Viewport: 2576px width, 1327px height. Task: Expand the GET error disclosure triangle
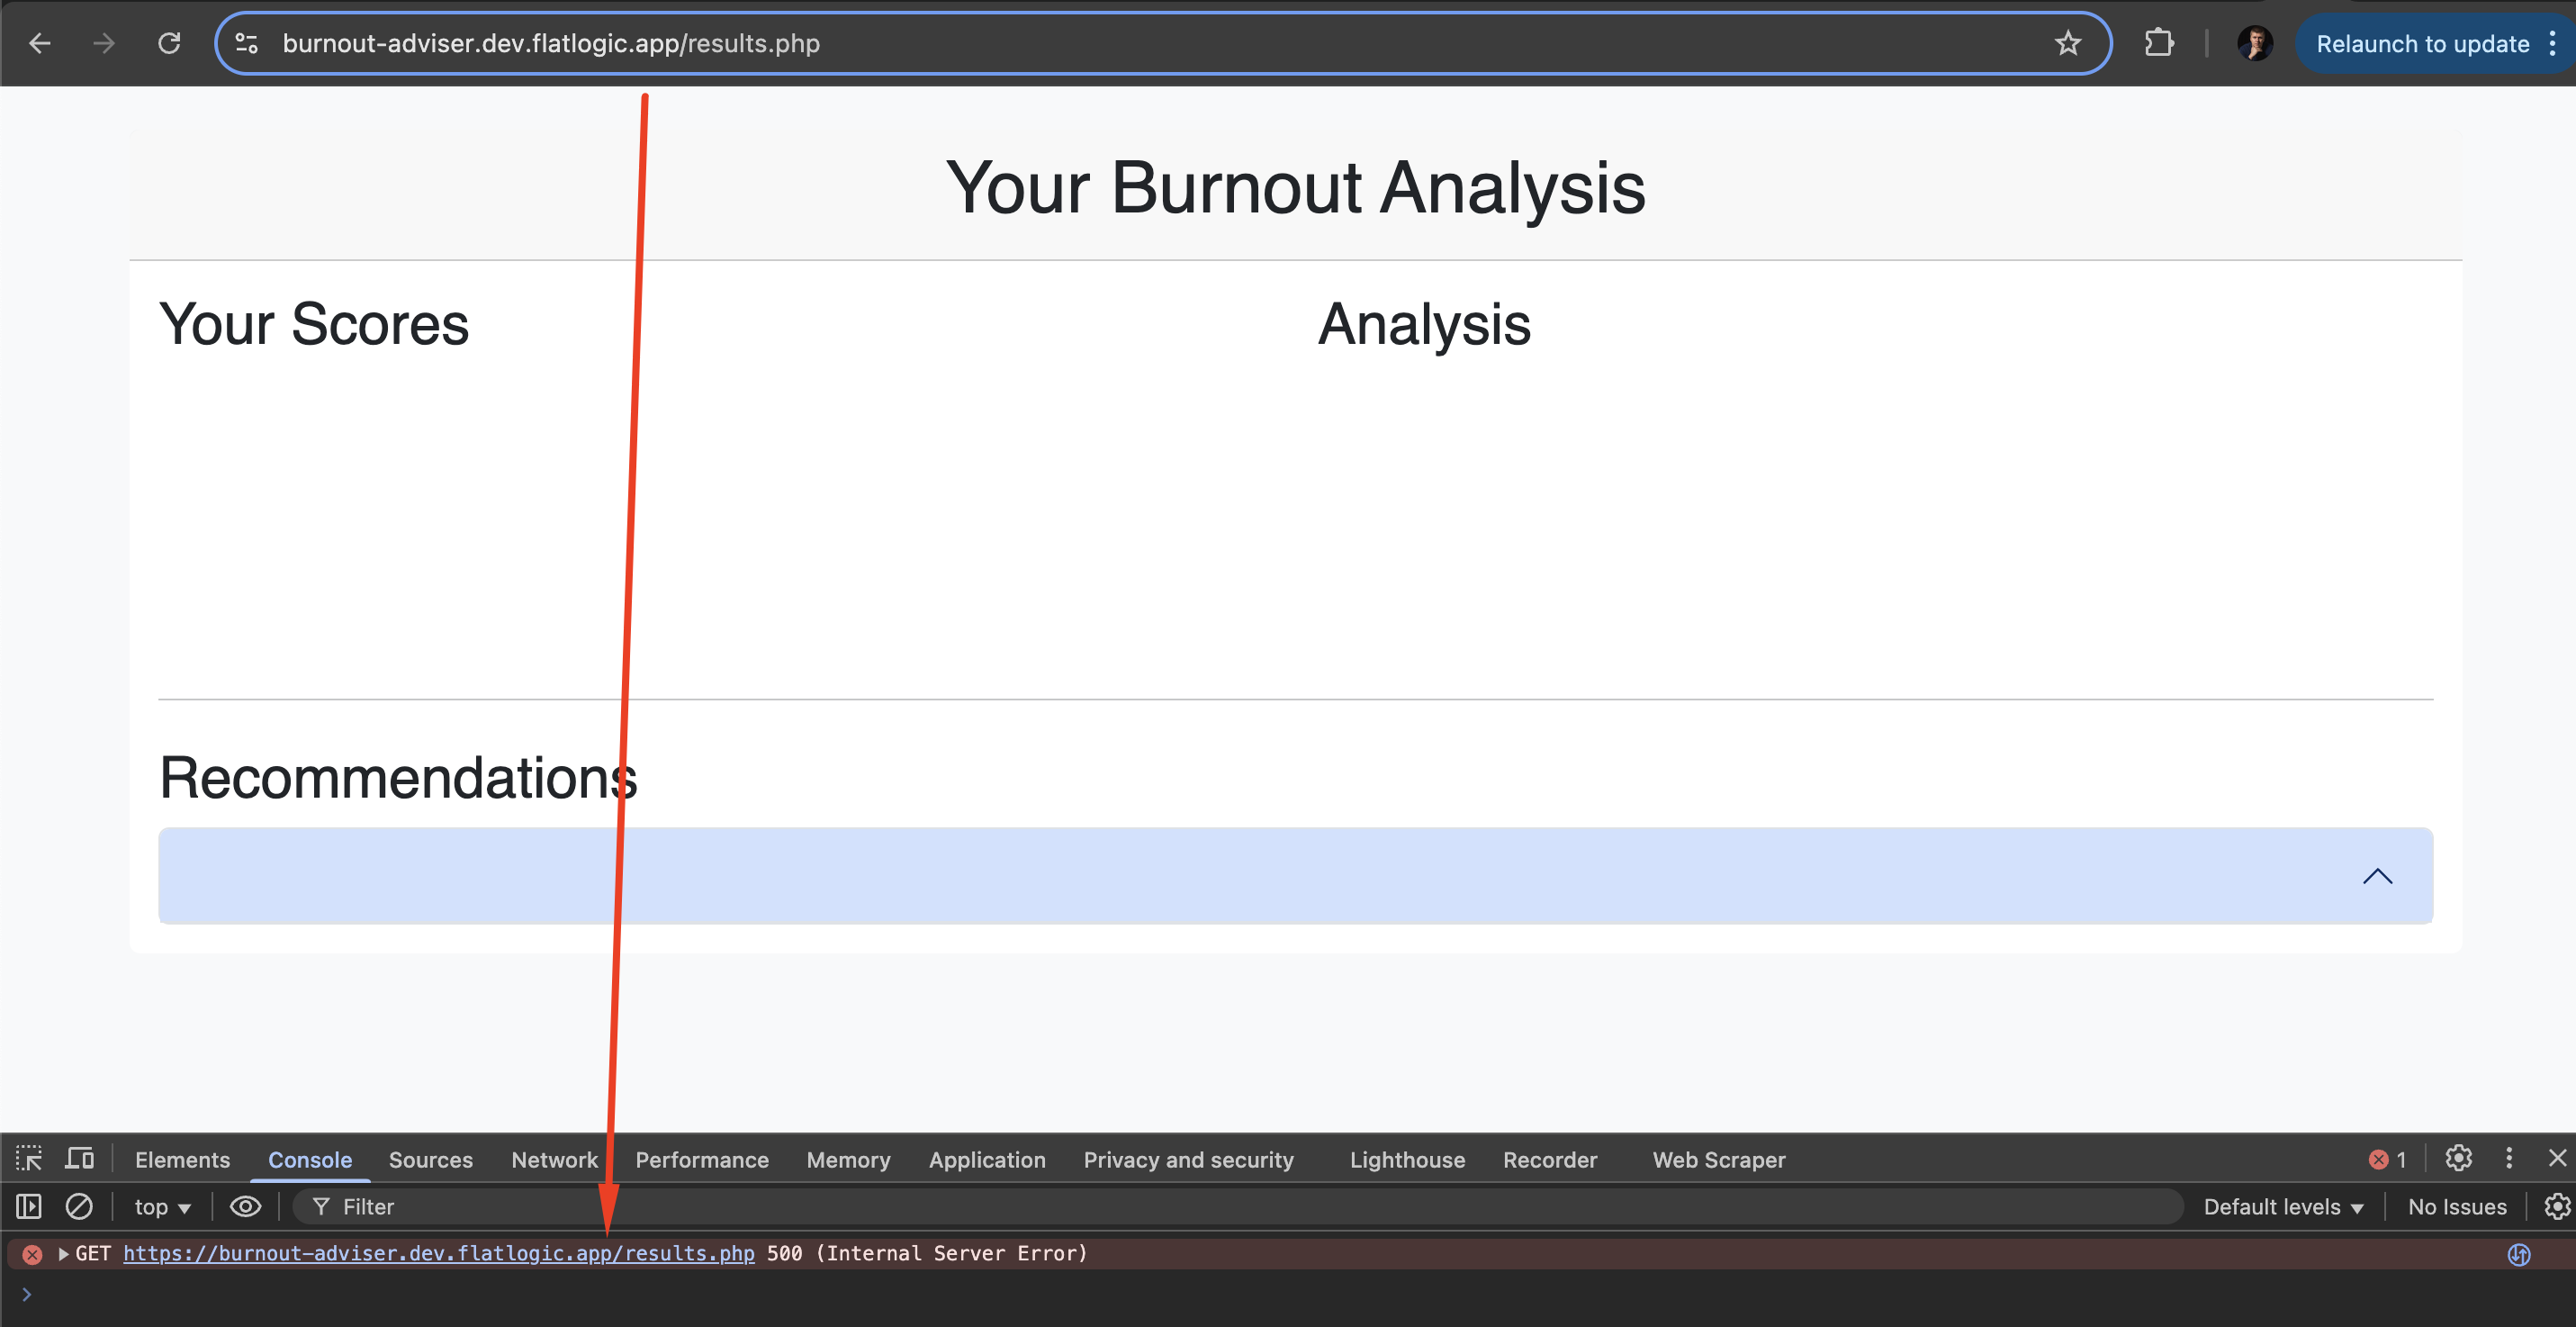click(x=63, y=1253)
